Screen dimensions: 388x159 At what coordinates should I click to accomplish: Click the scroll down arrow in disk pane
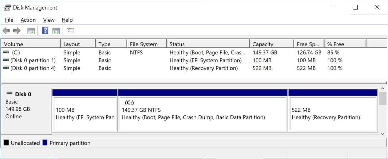click(x=383, y=134)
